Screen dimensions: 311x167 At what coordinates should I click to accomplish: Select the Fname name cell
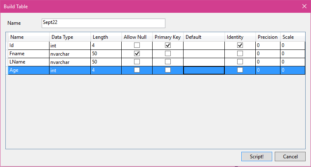point(28,54)
